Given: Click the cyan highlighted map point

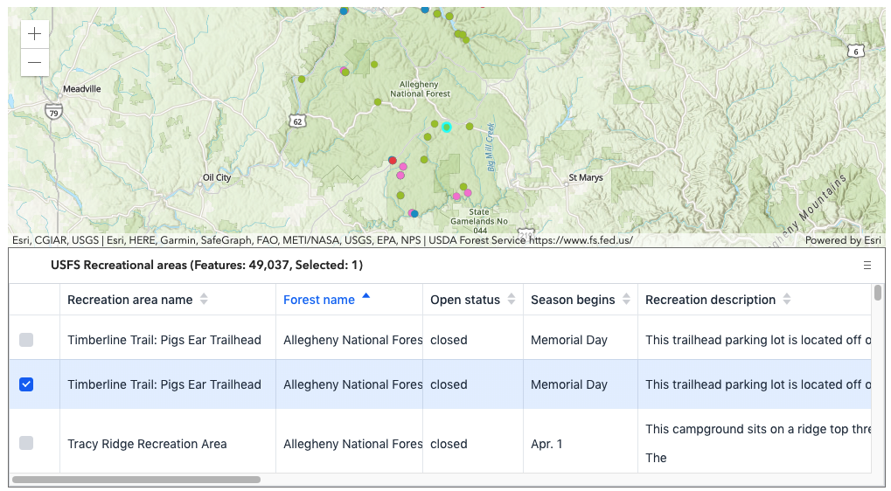Looking at the screenshot, I should point(446,128).
